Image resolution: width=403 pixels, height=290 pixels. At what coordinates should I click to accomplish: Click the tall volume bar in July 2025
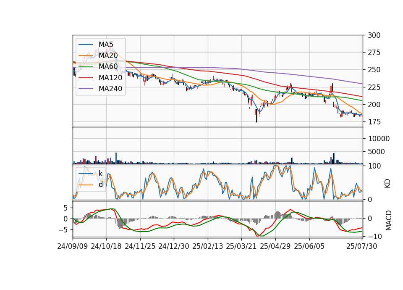[x=334, y=158]
